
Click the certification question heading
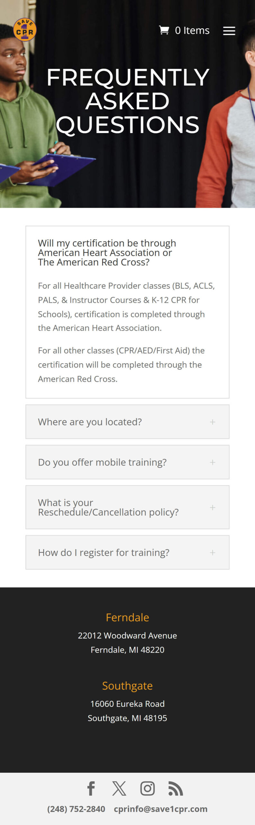point(107,253)
